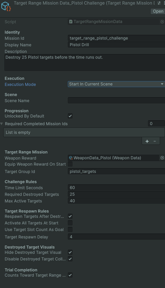
Task: Open the Weapon Reward object picker
Action: click(x=162, y=158)
